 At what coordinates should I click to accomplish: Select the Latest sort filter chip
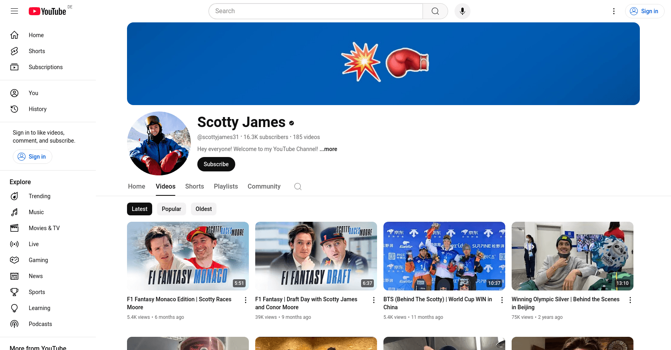click(139, 209)
